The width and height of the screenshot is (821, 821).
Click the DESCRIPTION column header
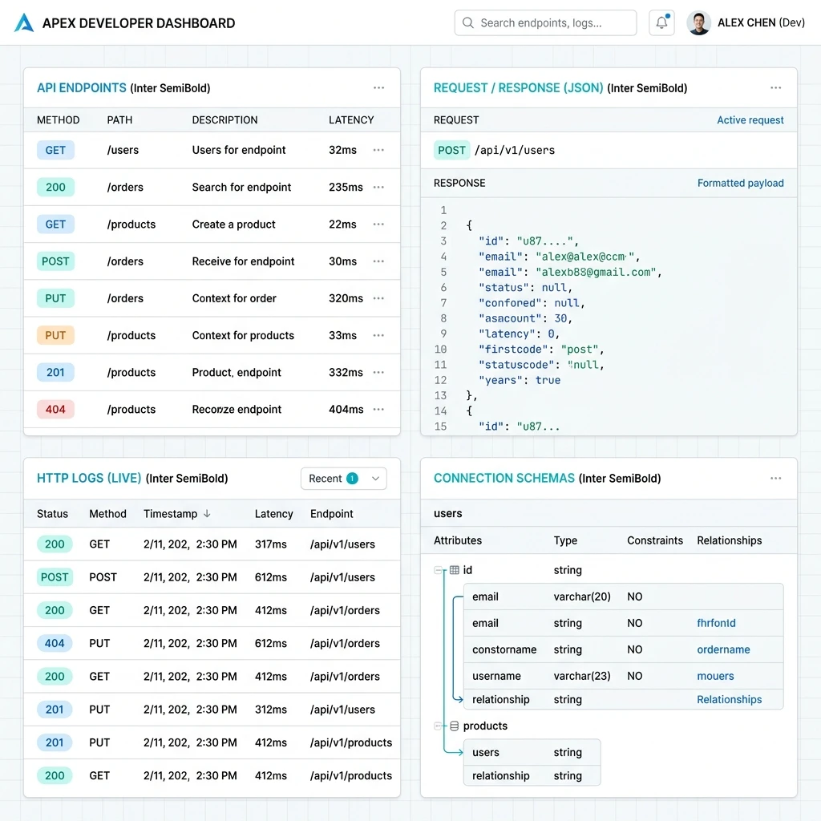tap(224, 120)
